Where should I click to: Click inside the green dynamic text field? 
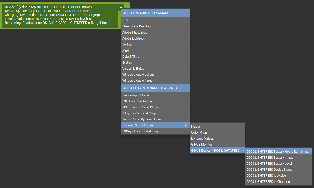point(60,16)
